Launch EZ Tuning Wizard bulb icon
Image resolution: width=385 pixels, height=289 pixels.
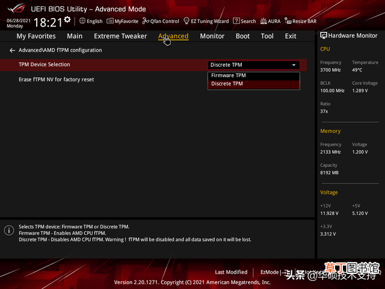tap(186, 21)
